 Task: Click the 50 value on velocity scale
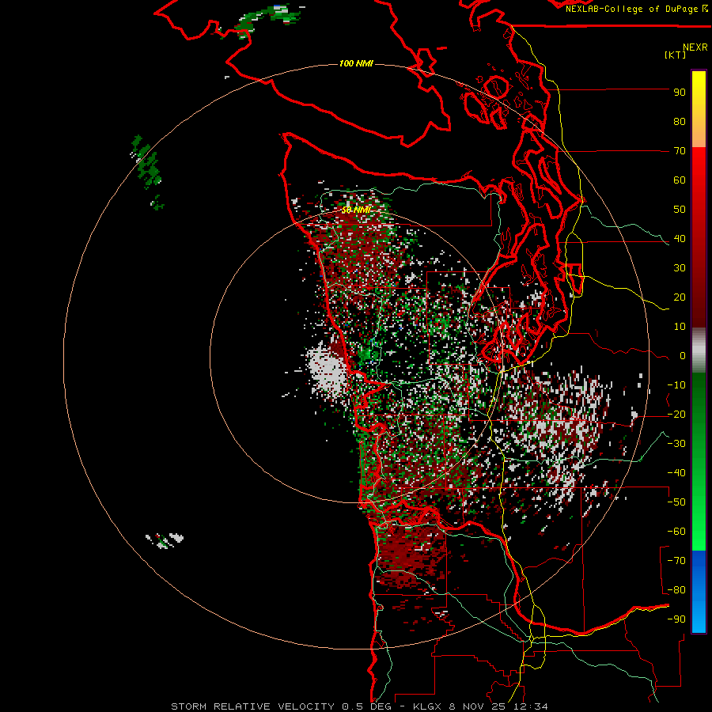[680, 210]
